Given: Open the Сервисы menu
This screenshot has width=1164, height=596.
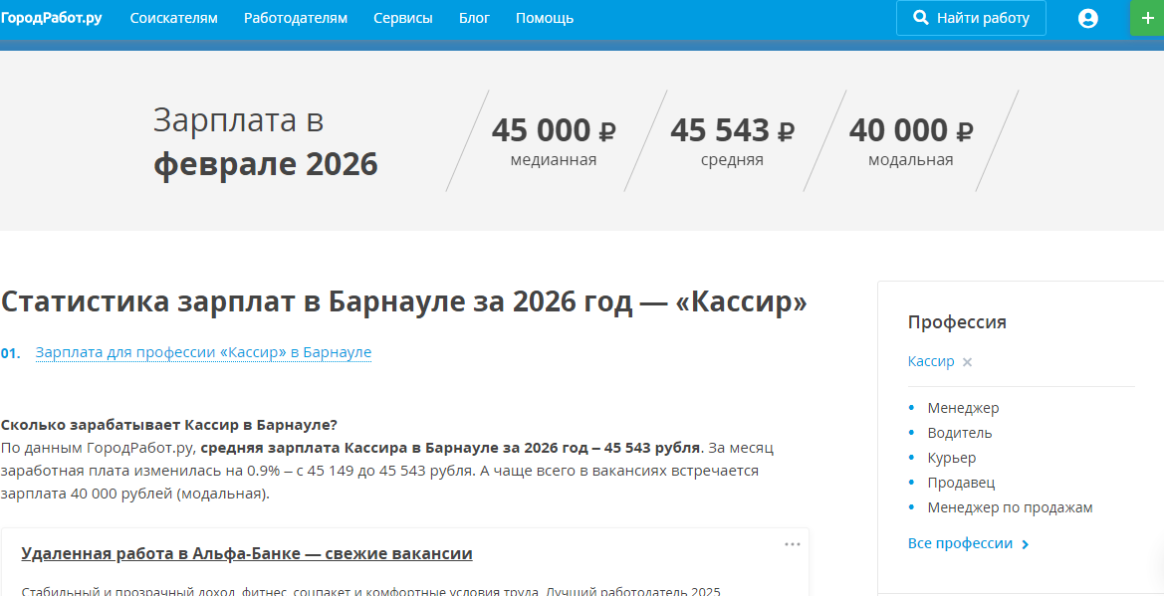Looking at the screenshot, I should 403,19.
